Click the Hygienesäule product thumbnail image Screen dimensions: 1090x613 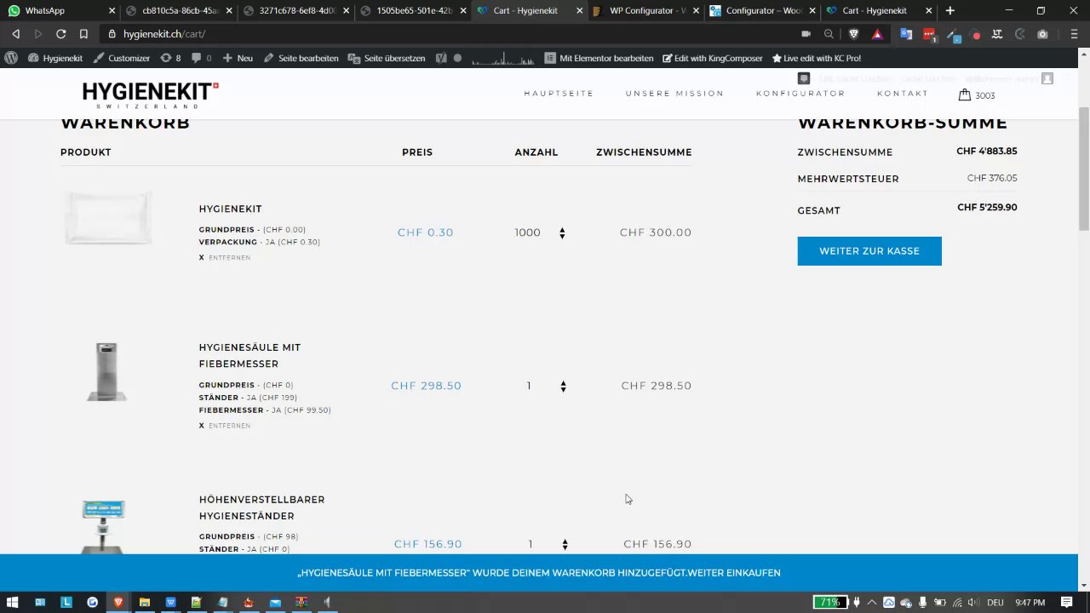106,371
